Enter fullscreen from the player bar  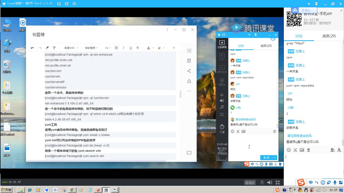tap(277, 182)
